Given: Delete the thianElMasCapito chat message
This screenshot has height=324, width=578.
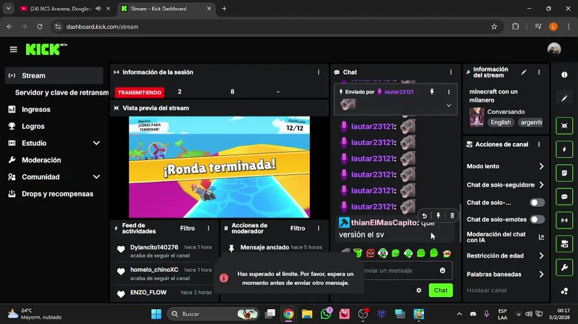Looking at the screenshot, I should tap(452, 216).
